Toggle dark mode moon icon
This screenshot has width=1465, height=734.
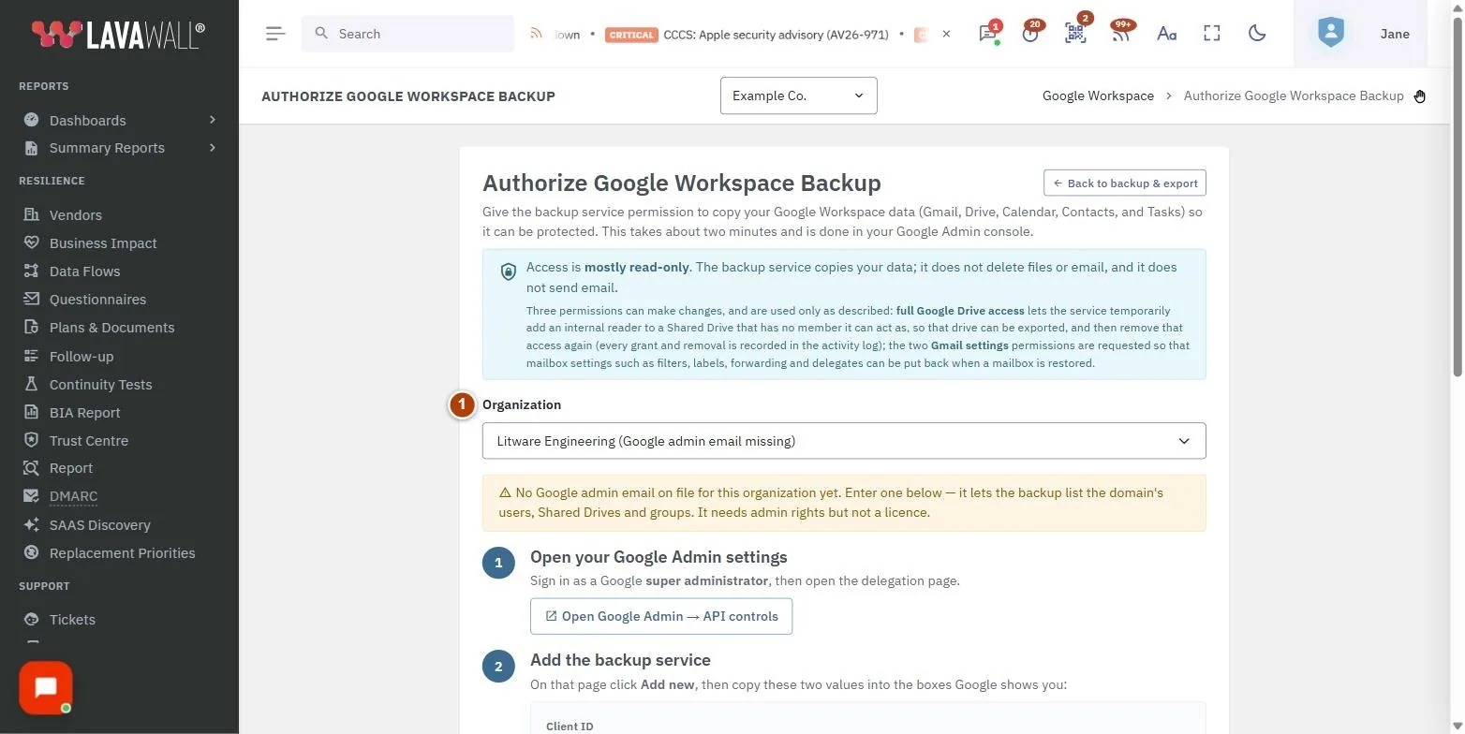[1257, 34]
